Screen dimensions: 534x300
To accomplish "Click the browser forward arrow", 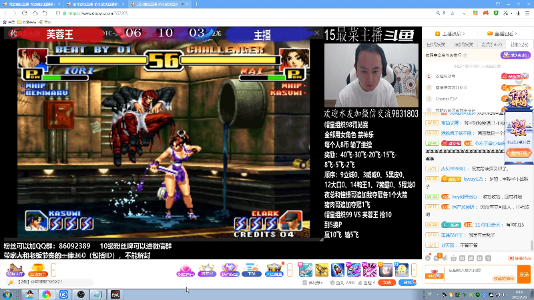I will click(x=15, y=13).
